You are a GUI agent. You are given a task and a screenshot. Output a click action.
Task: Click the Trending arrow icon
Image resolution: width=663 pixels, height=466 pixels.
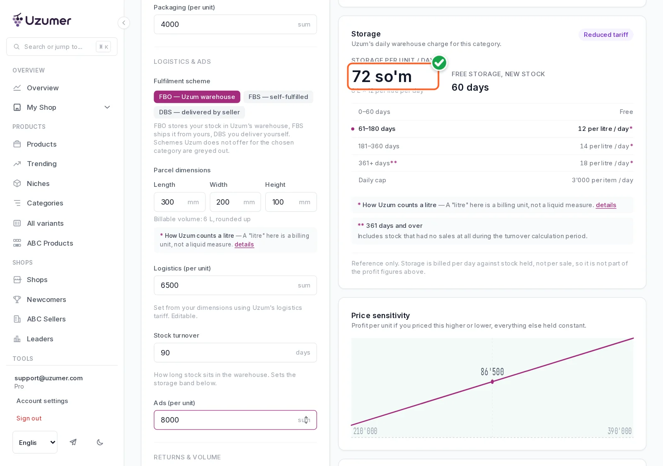coord(17,164)
